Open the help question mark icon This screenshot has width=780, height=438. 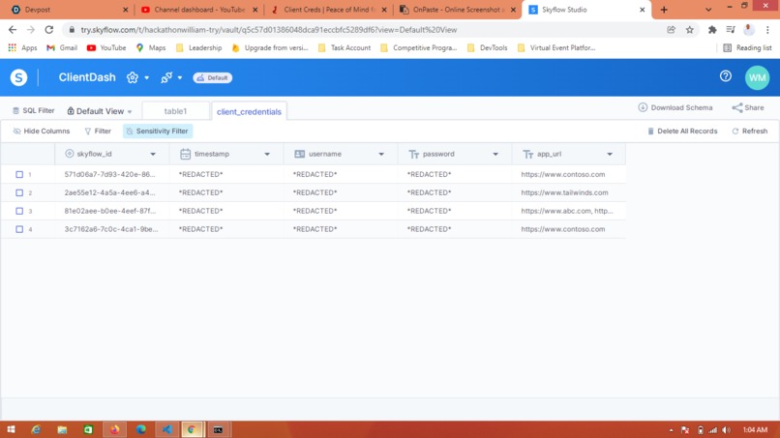point(725,76)
